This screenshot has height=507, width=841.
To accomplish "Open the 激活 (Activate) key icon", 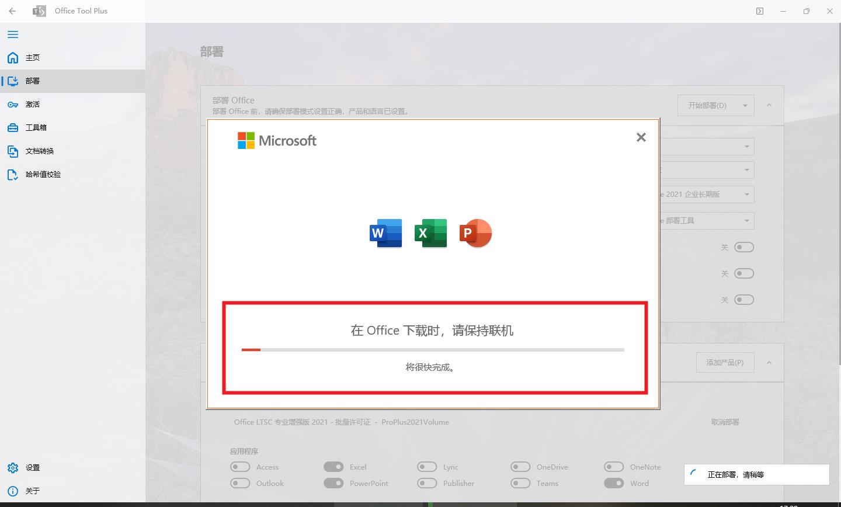I will 12,104.
